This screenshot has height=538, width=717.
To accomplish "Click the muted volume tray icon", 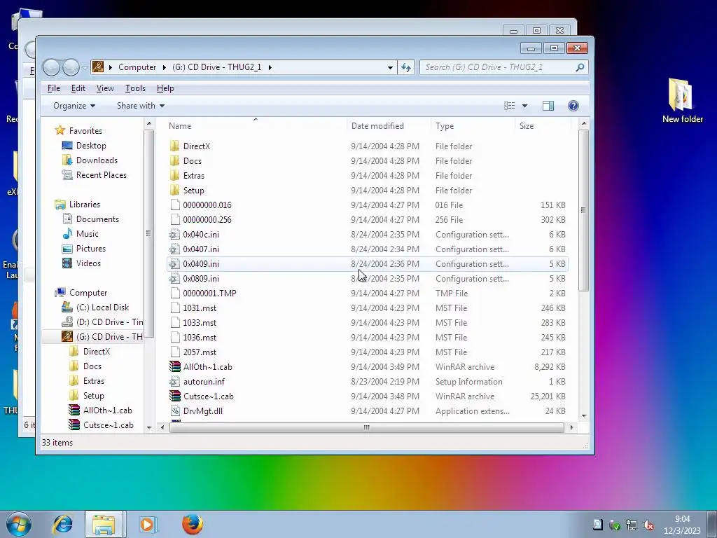I will tap(648, 525).
